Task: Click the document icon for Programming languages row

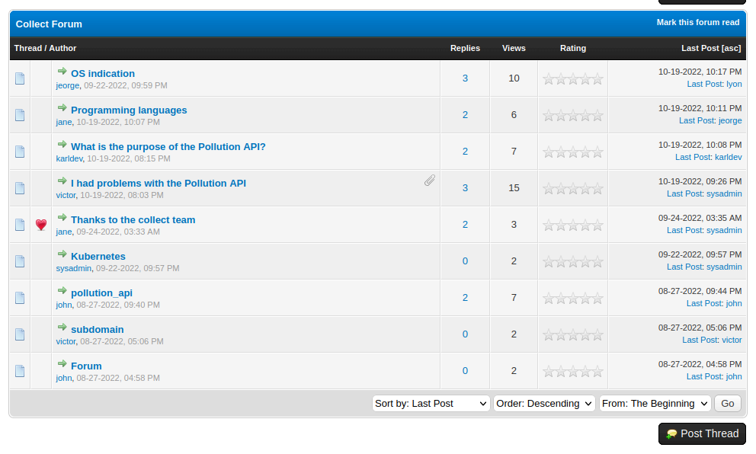Action: tap(20, 115)
